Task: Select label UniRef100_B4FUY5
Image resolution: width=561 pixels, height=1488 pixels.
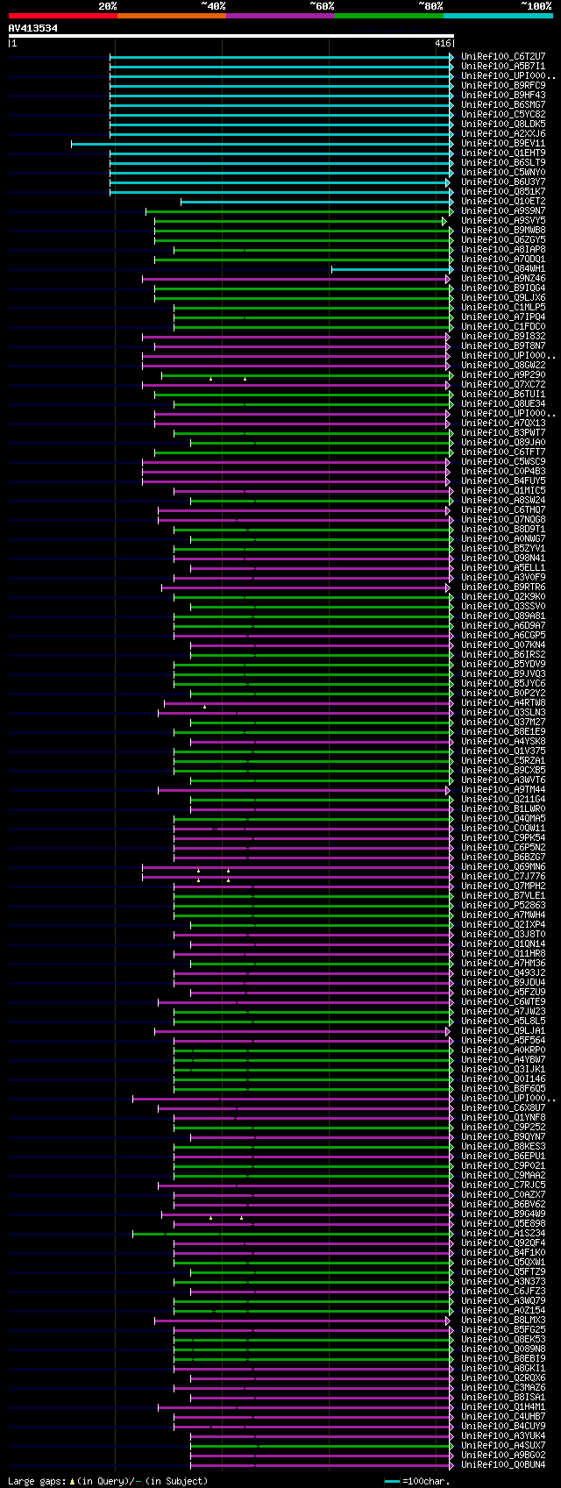Action: coord(503,481)
